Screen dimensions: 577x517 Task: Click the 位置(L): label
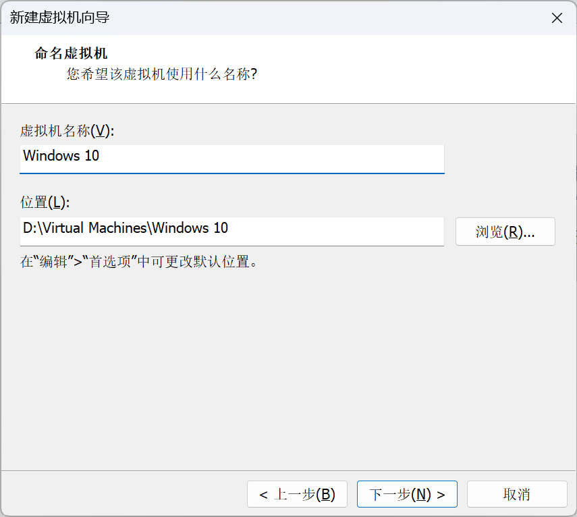[x=45, y=202]
